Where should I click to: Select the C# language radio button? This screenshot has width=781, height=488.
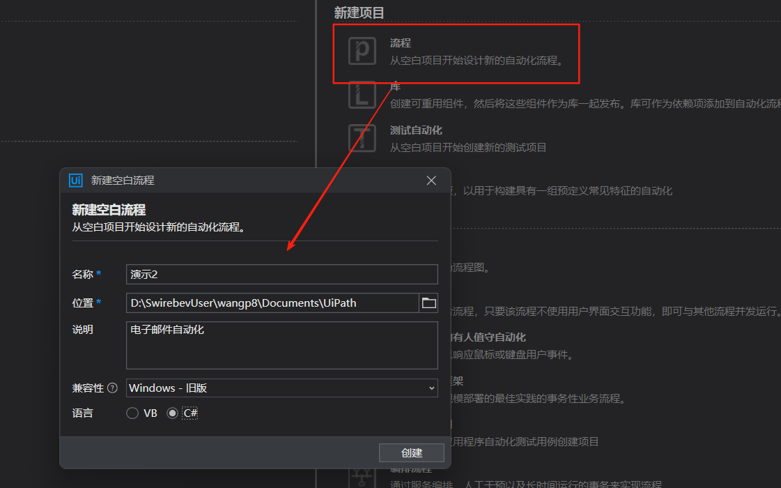pos(172,413)
